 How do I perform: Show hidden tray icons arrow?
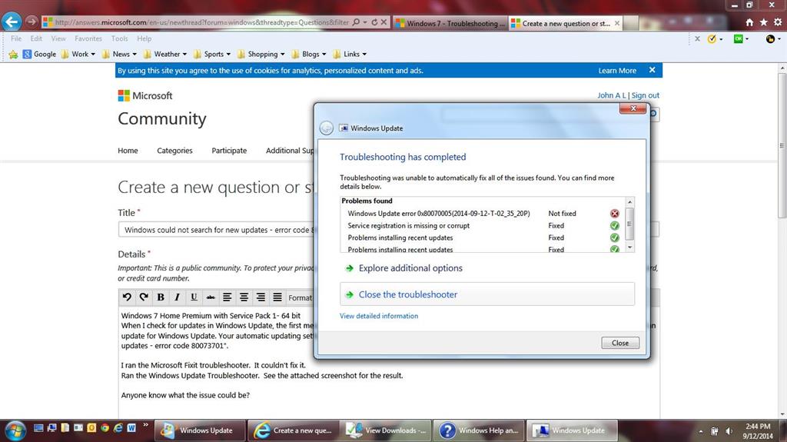pyautogui.click(x=701, y=431)
